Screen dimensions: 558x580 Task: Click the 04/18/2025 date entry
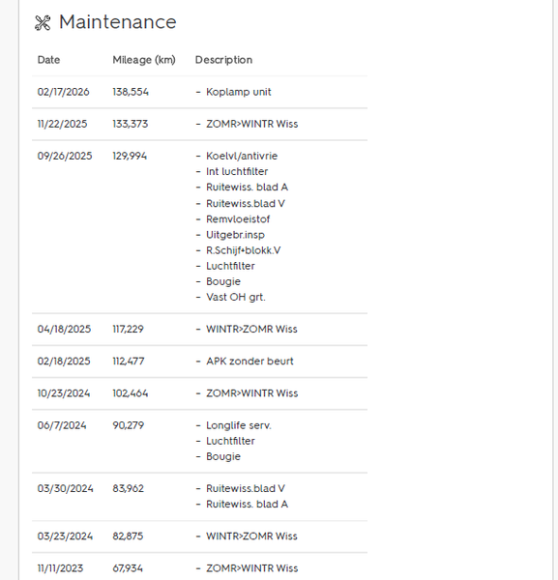coord(64,330)
